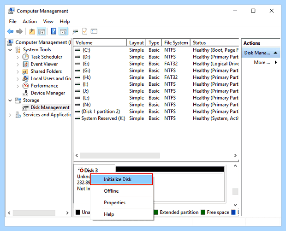This screenshot has width=286, height=231.
Task: Click the Disk 3 red not-initialized icon
Action: point(81,170)
